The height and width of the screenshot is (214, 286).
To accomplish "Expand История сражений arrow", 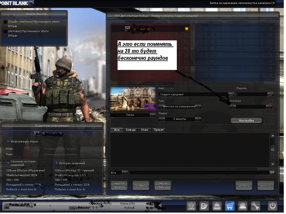I will point(56,163).
